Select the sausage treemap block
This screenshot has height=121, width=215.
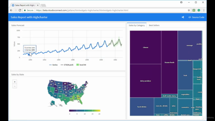point(189,45)
